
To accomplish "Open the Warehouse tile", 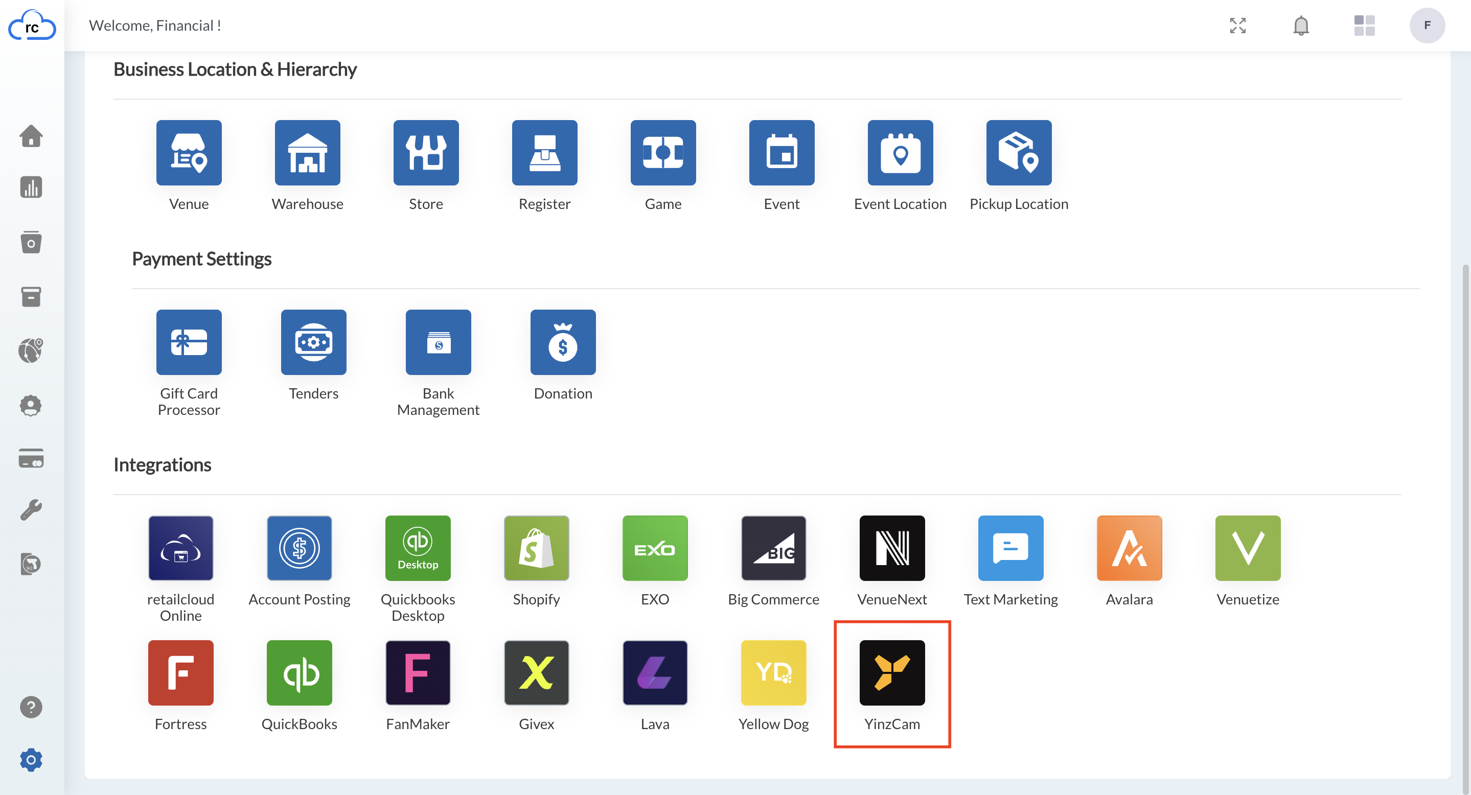I will coord(307,152).
